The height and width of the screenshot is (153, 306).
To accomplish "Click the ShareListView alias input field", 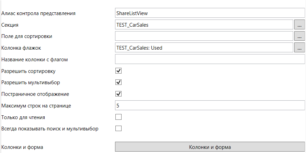I will pos(210,13).
